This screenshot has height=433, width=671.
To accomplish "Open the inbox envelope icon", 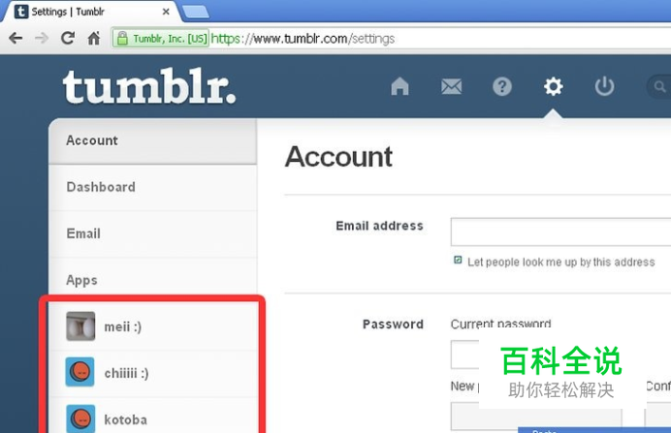I will (451, 87).
